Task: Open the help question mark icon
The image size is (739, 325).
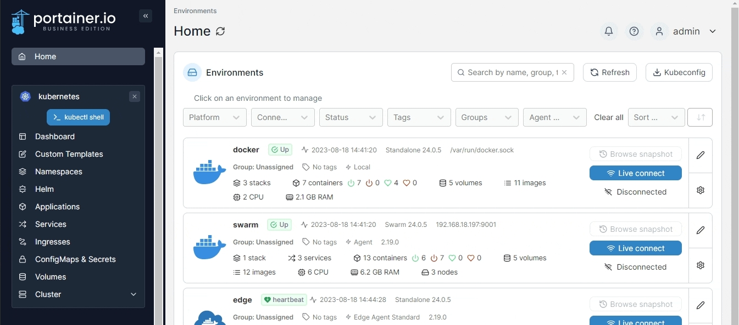Action: click(x=634, y=31)
